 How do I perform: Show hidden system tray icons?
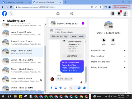(x=106, y=96)
